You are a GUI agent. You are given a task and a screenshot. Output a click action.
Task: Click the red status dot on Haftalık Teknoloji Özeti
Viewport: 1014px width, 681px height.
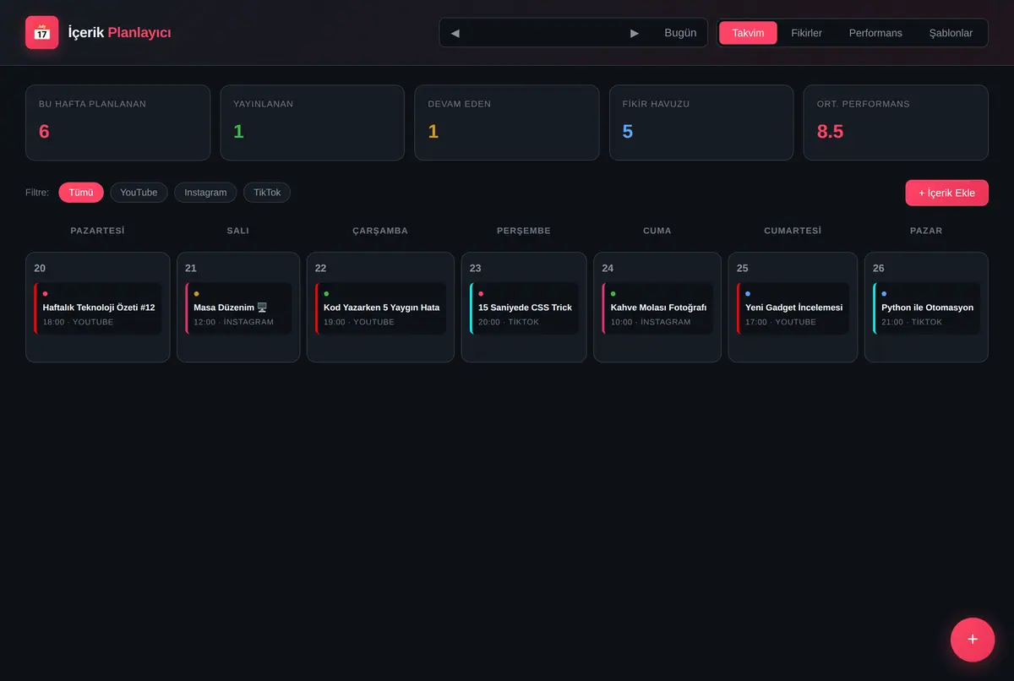(x=46, y=293)
